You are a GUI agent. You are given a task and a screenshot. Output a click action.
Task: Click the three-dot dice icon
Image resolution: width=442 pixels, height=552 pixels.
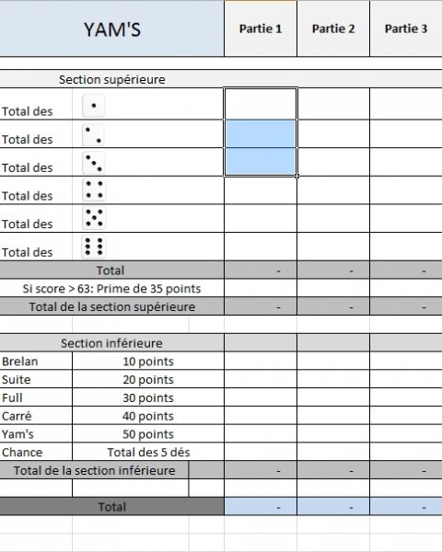tap(93, 163)
